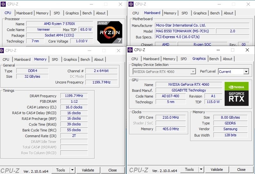This screenshot has height=174, width=255.
Task: Select Graphics tab in the DDR4 timings window
Action: point(70,59)
